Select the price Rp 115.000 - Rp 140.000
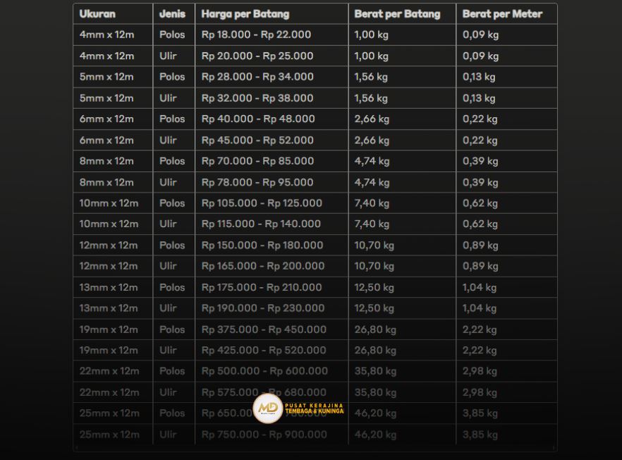 (x=261, y=224)
